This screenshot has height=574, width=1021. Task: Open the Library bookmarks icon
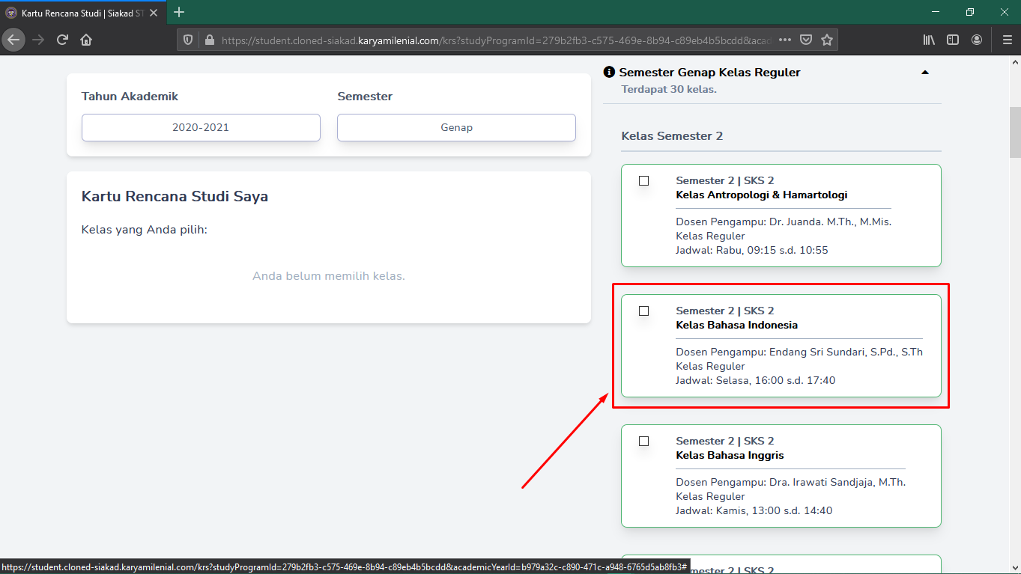coord(929,40)
